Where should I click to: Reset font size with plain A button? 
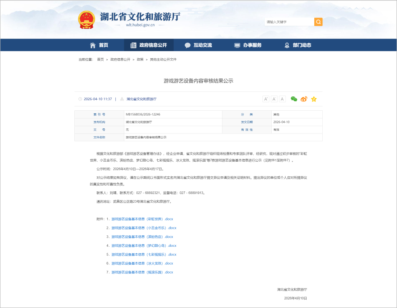point(282,99)
